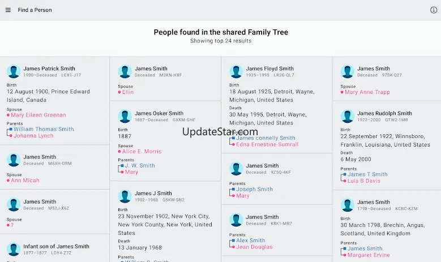Open spouse link Mary Eileen Greenan
This screenshot has width=441, height=262.
click(x=38, y=115)
